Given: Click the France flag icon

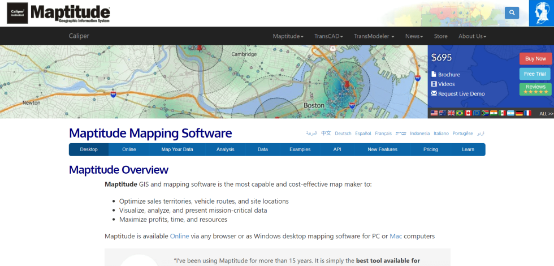Looking at the screenshot, I should pyautogui.click(x=527, y=113).
